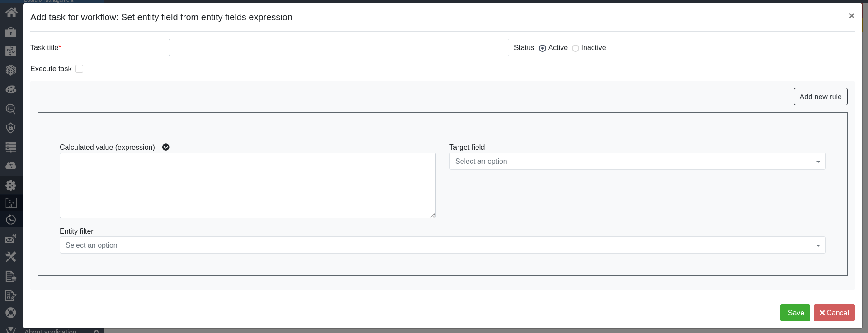Open the briefcase icon in sidebar

pos(11,32)
